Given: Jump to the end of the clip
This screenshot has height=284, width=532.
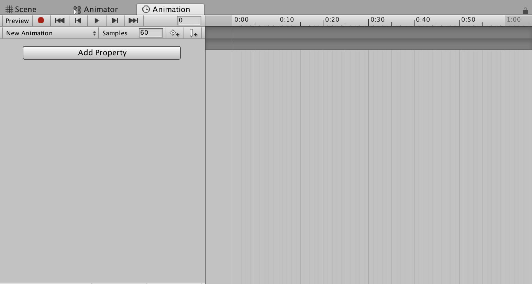Looking at the screenshot, I should point(133,21).
